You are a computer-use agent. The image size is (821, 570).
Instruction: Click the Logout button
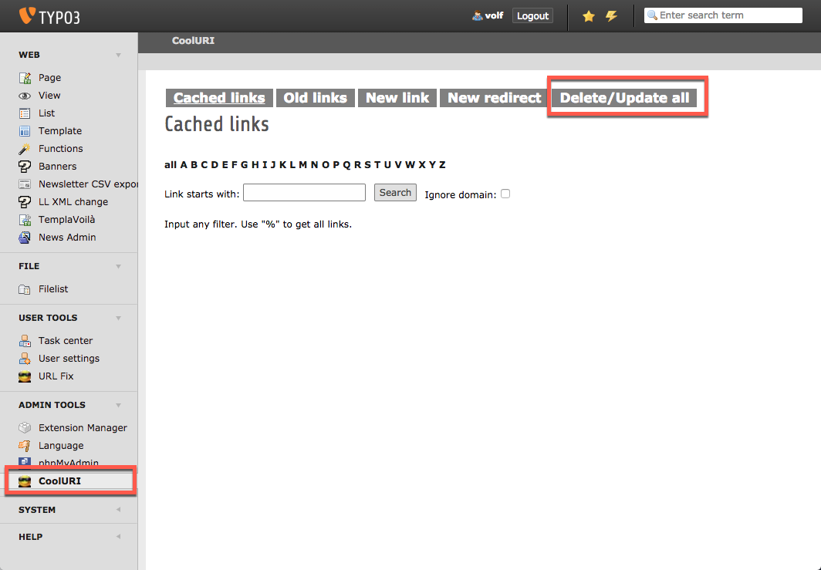532,15
